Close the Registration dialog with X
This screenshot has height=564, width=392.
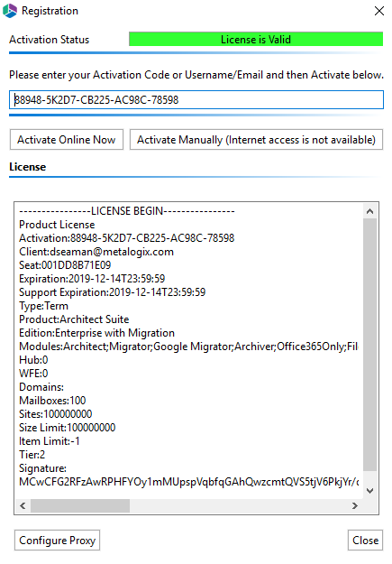379,11
